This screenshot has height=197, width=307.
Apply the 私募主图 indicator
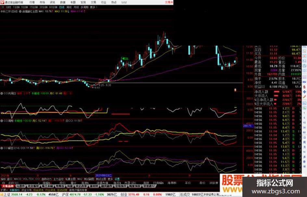(70, 179)
